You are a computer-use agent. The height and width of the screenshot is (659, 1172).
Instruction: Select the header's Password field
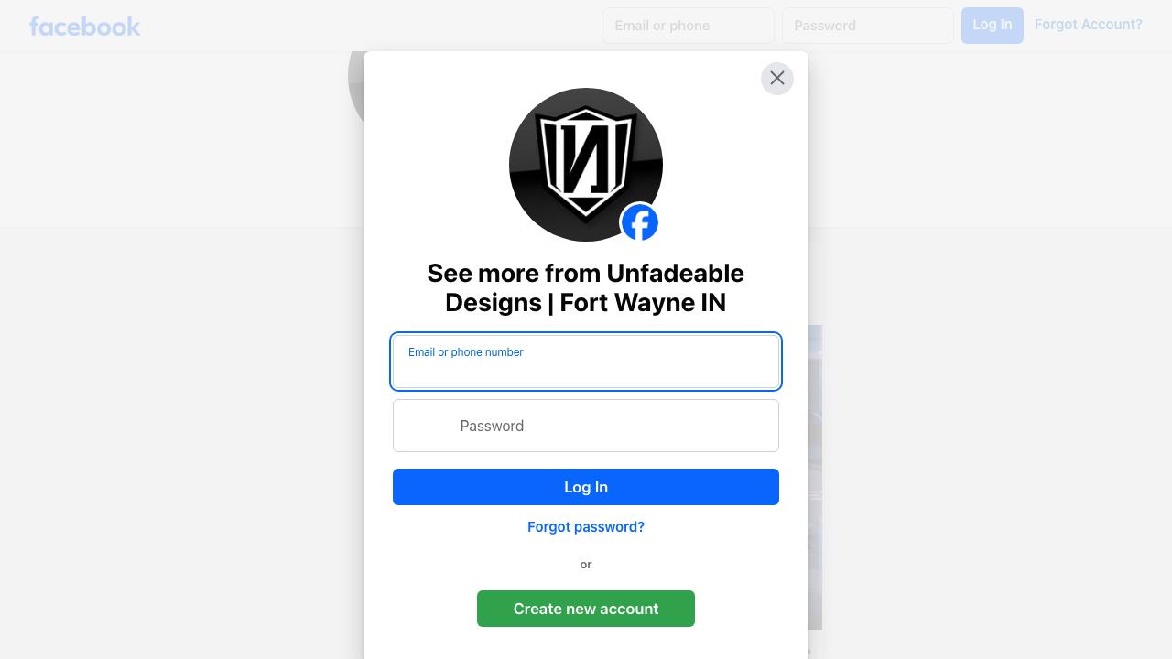click(x=868, y=26)
